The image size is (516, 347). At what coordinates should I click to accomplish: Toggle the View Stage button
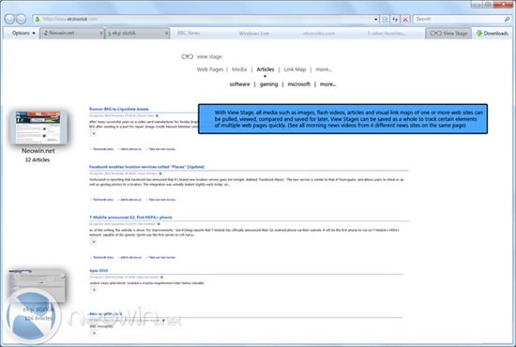[x=448, y=33]
